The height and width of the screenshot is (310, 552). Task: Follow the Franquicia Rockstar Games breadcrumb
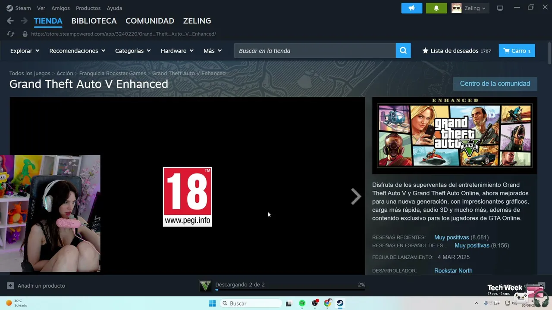click(113, 73)
